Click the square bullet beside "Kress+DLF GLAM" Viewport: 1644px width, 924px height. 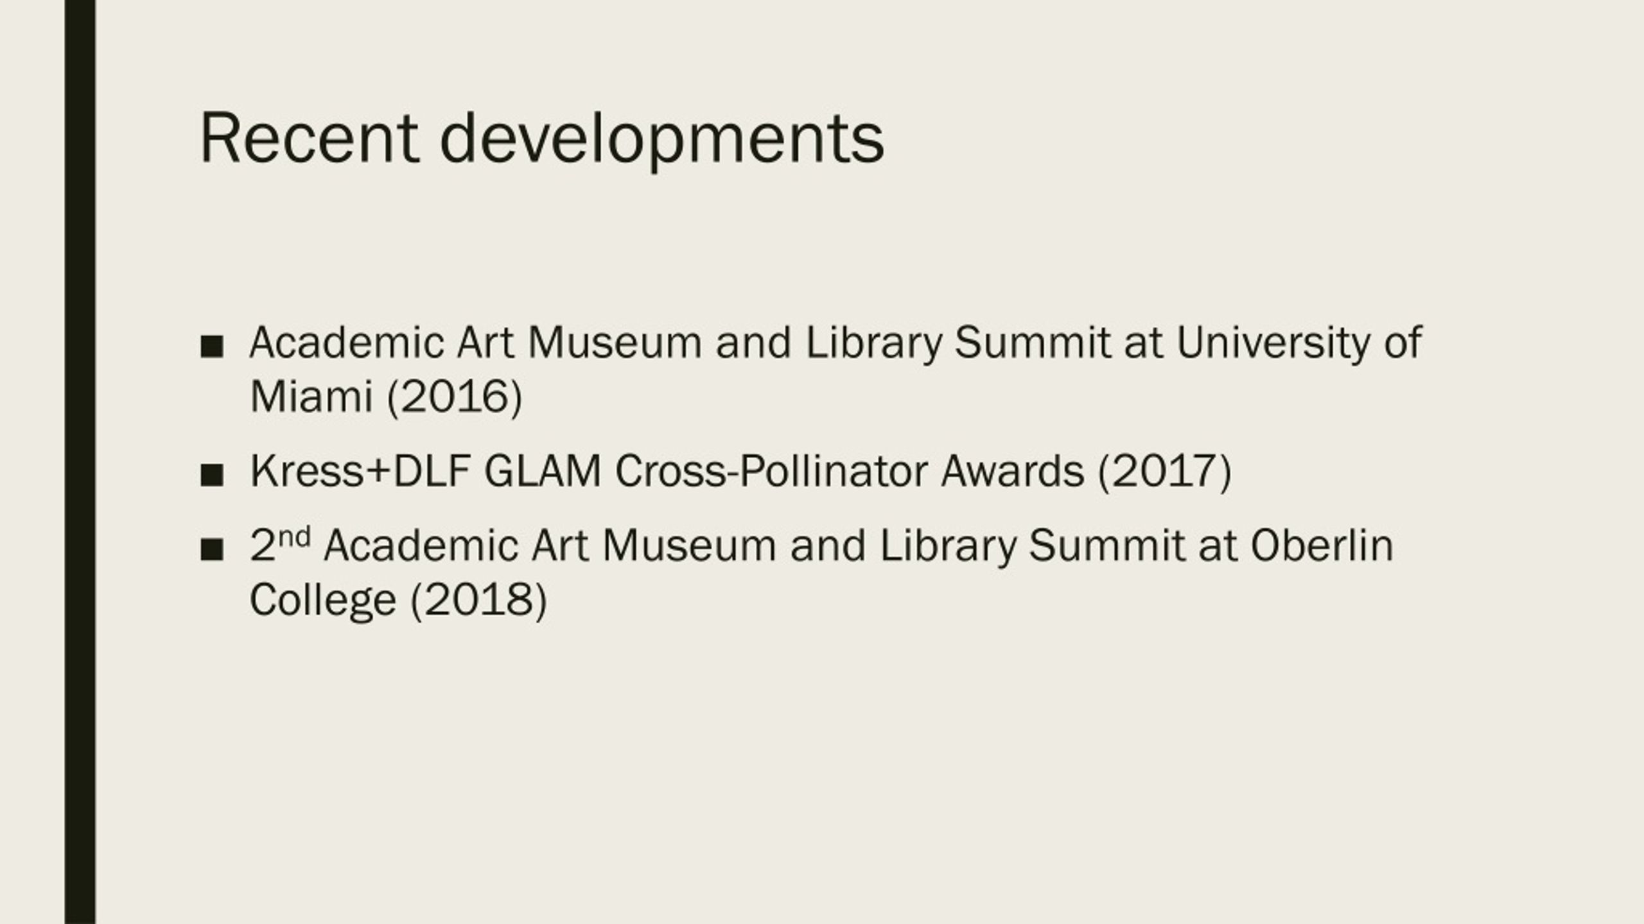click(x=212, y=475)
